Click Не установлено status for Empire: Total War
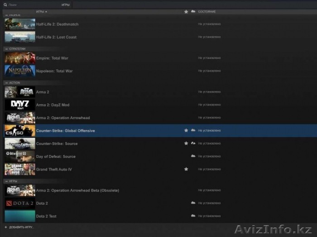 [209, 58]
